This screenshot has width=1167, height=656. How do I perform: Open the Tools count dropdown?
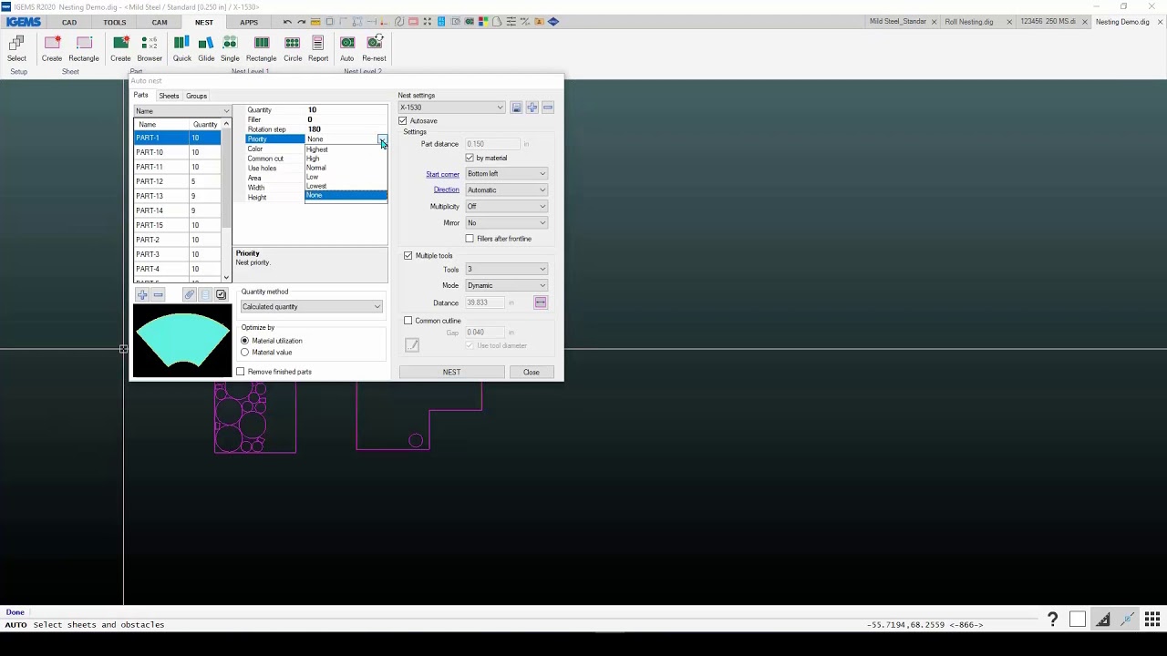[506, 270]
